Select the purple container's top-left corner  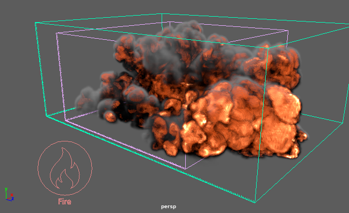click(x=56, y=33)
